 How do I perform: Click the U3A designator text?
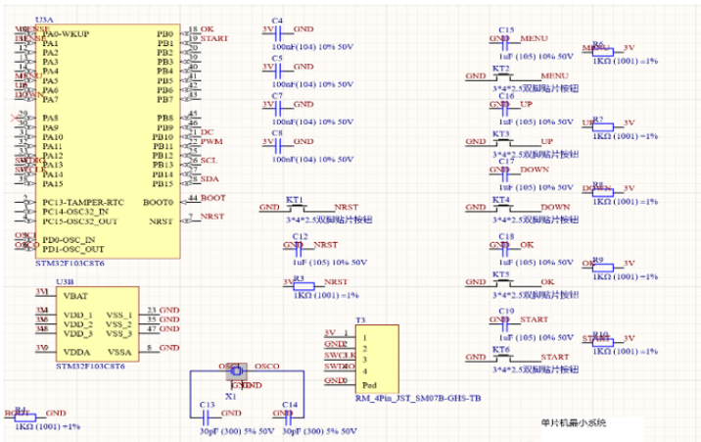44,20
